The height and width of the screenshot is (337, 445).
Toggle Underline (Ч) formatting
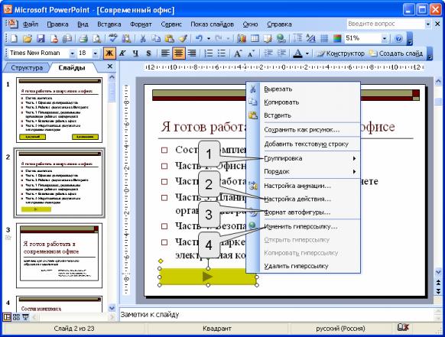point(135,53)
